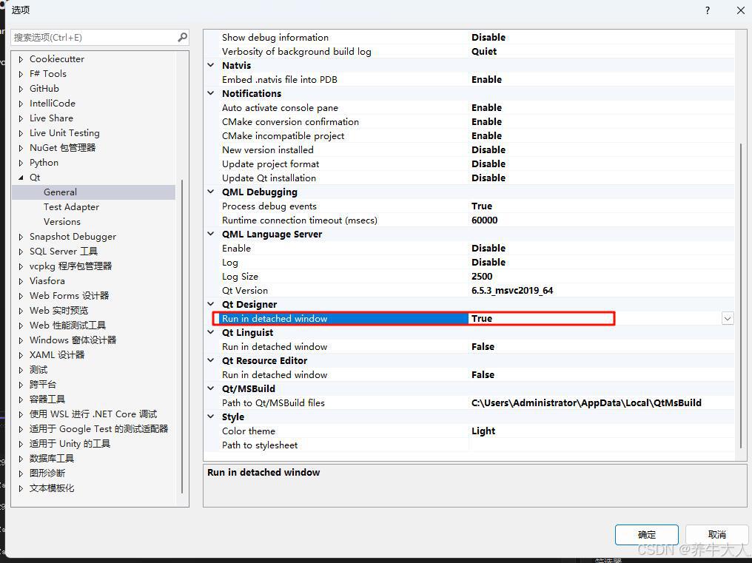This screenshot has width=752, height=563.
Task: Click Qt Linguist Run in detached window False
Action: (483, 347)
